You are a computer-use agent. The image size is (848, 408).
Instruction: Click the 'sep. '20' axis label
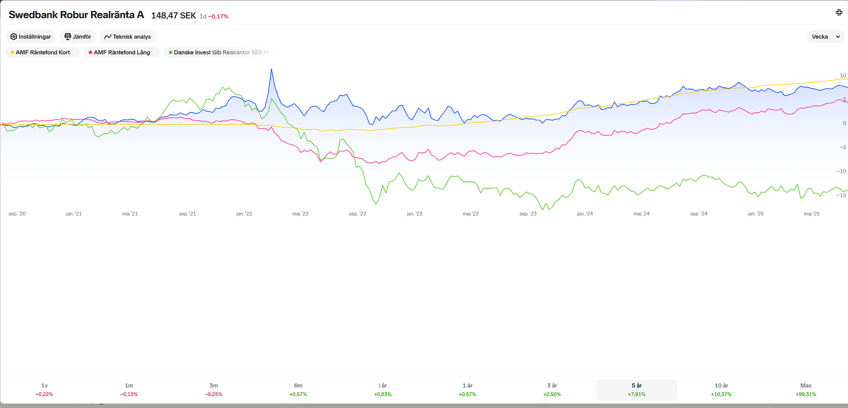pos(17,214)
